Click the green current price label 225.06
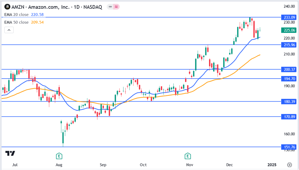 (x=288, y=30)
